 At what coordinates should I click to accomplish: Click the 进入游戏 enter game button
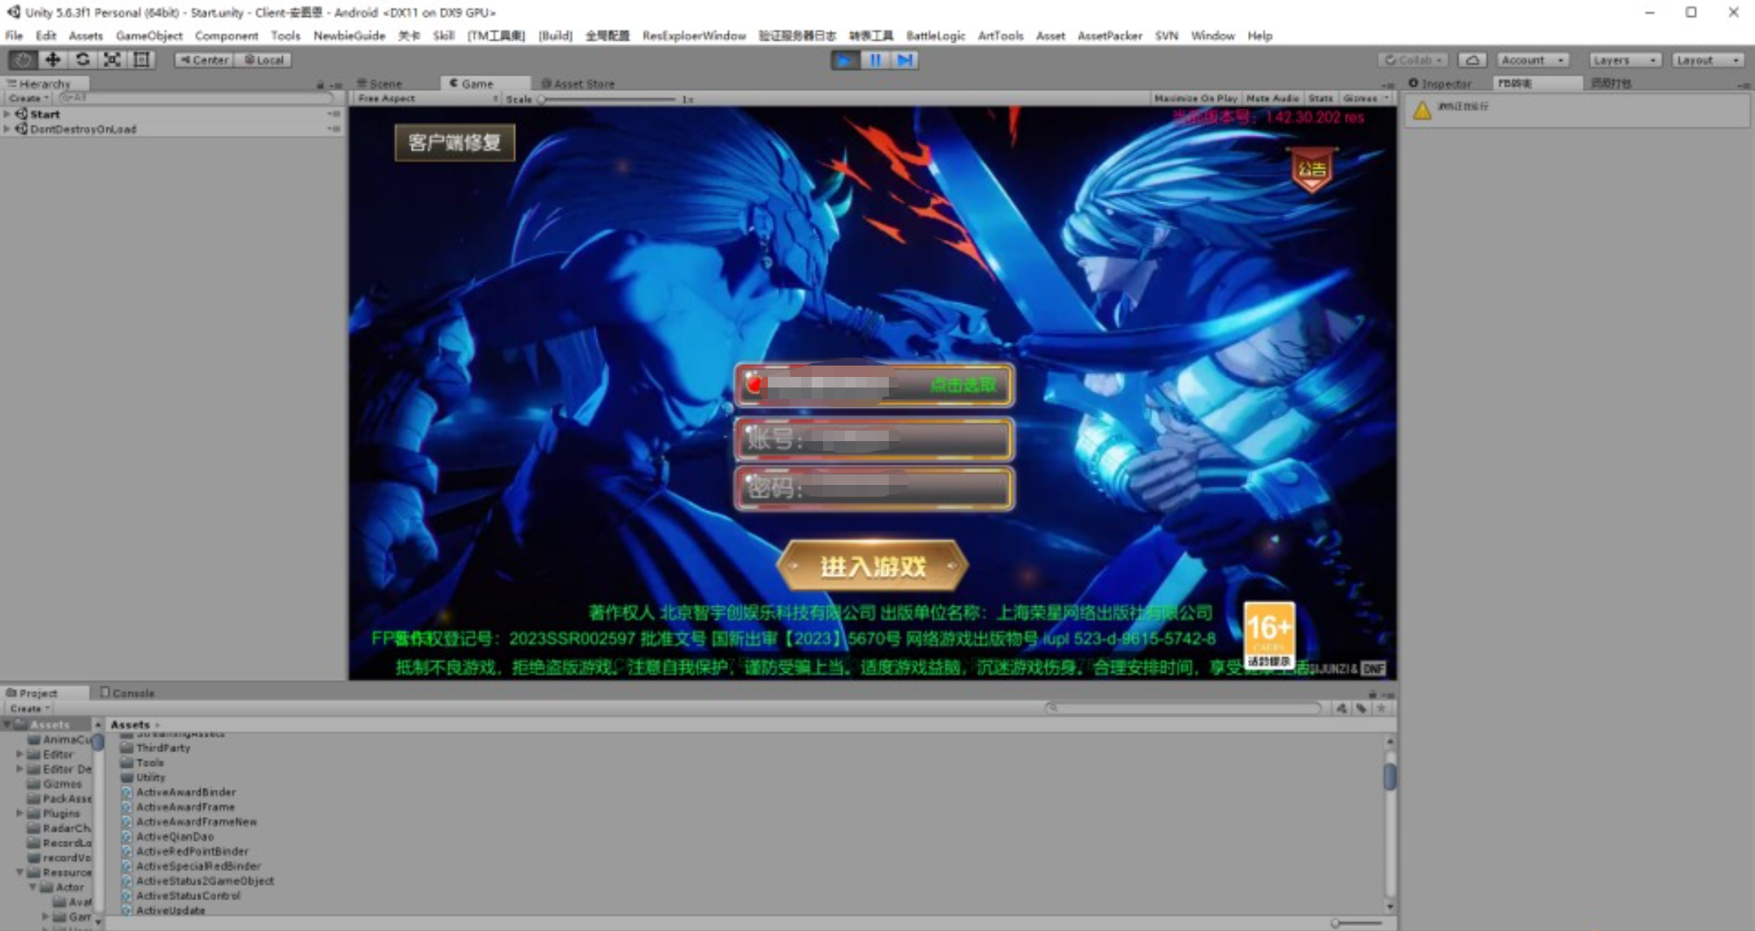point(873,566)
